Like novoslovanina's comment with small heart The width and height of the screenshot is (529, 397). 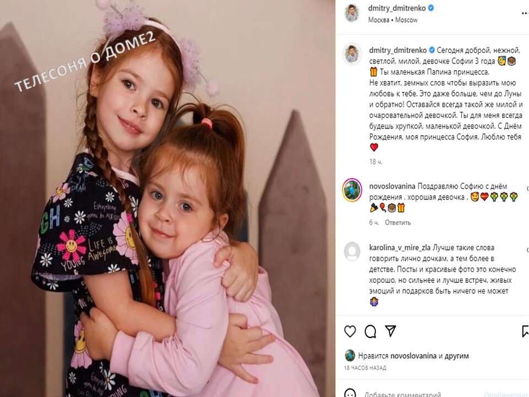(x=527, y=189)
